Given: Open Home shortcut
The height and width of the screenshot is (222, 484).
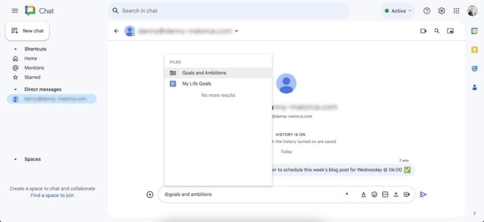Looking at the screenshot, I should pos(31,58).
